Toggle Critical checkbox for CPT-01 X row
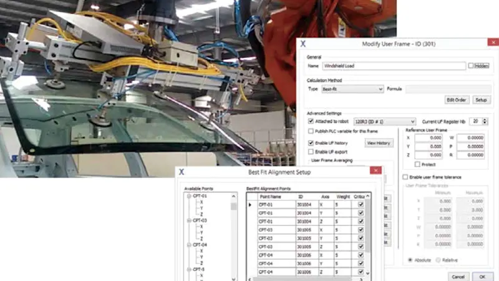This screenshot has height=281, width=499. [361, 205]
